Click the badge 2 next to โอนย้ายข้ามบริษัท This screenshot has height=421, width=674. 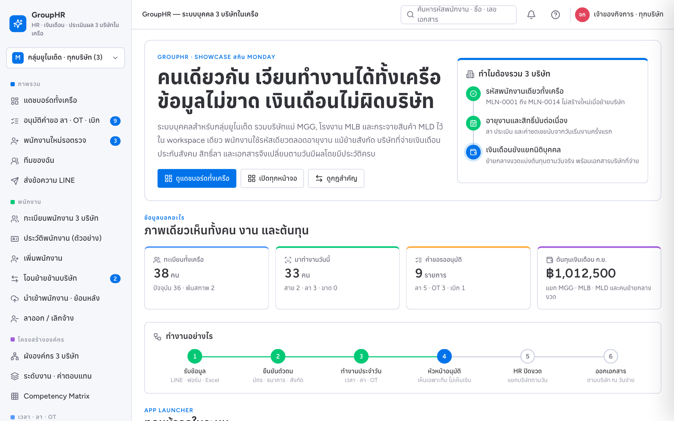tap(115, 279)
